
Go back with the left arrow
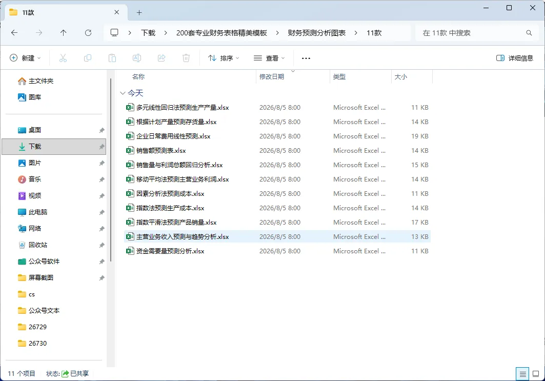(x=14, y=33)
